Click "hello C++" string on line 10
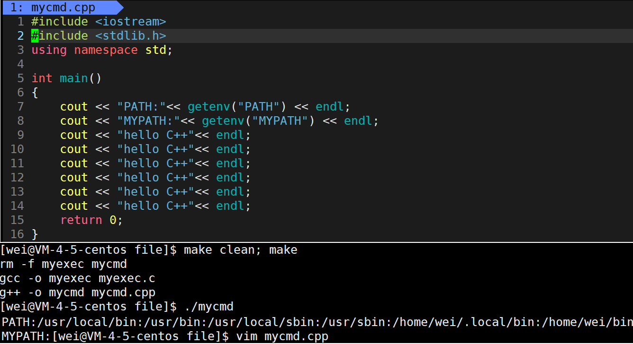Screen dimensions: 633x344 155,149
